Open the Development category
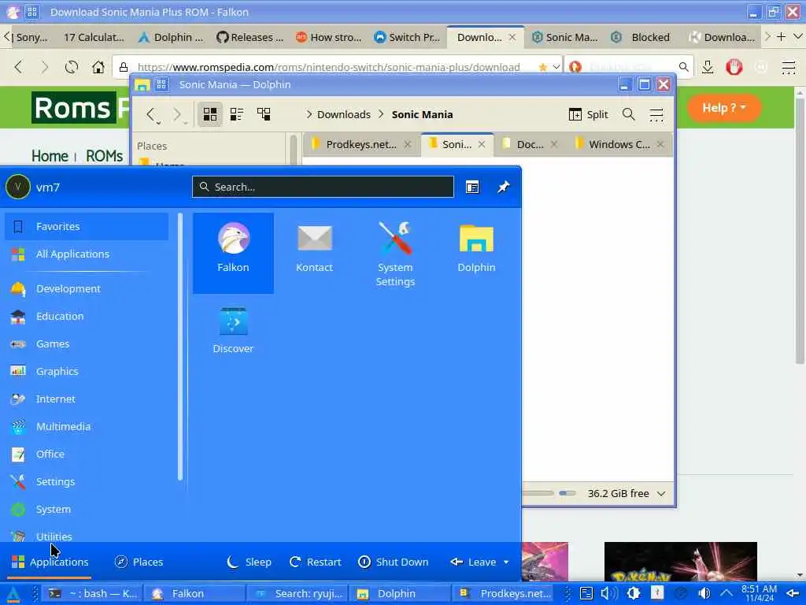The height and width of the screenshot is (605, 806). (x=87, y=289)
